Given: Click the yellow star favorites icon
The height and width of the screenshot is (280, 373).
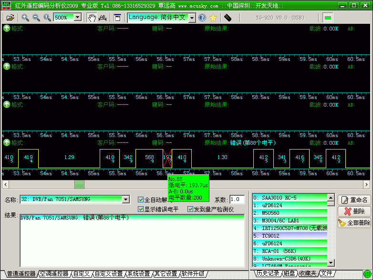Looking at the screenshot, I should click(x=213, y=18).
